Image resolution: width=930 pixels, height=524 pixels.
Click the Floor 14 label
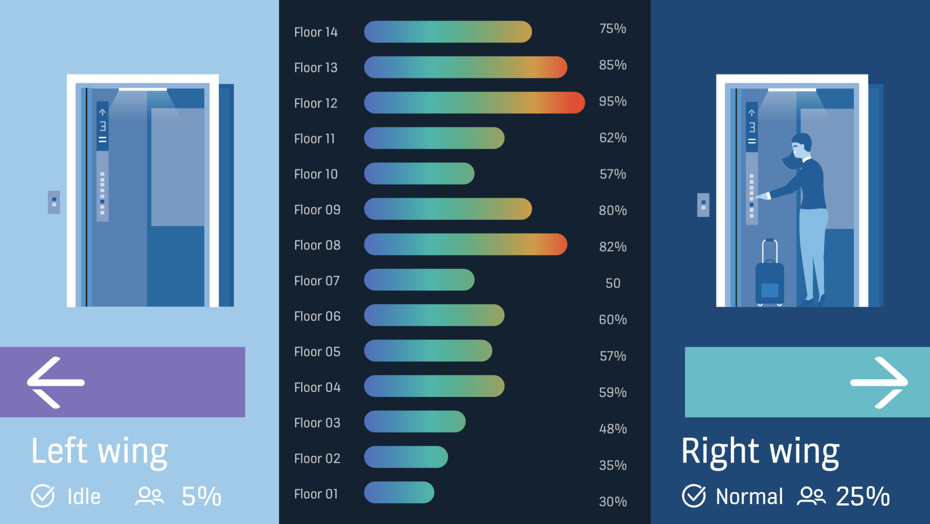tap(316, 32)
